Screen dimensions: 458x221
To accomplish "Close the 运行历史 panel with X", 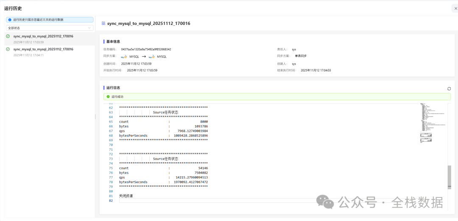I will [455, 8].
